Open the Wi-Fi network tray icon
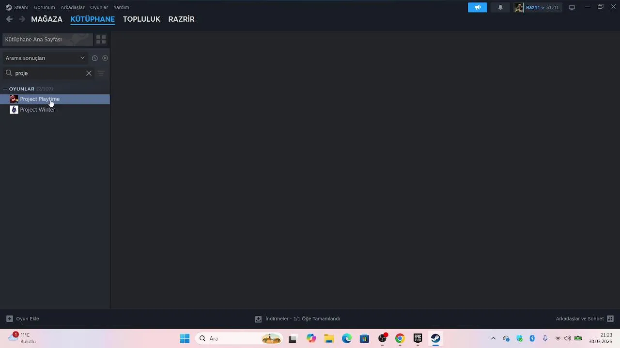 click(x=558, y=339)
